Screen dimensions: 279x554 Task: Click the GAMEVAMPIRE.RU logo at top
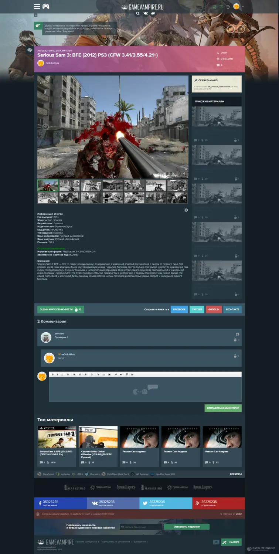(143, 7)
